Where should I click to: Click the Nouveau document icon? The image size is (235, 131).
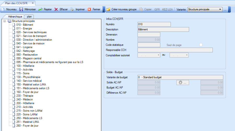click(x=3, y=9)
